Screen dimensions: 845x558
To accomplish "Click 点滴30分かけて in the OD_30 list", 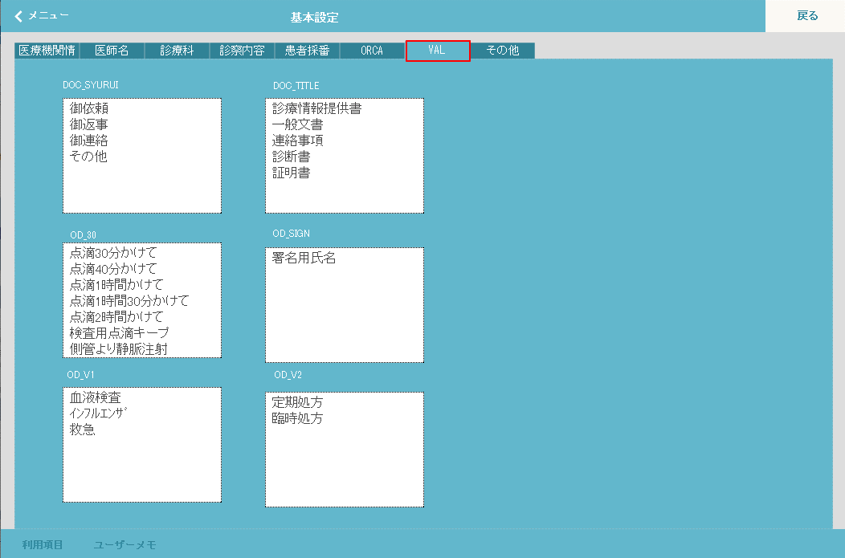I will 112,253.
